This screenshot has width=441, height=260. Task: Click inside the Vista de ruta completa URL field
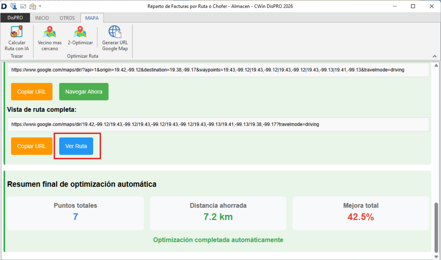point(184,124)
